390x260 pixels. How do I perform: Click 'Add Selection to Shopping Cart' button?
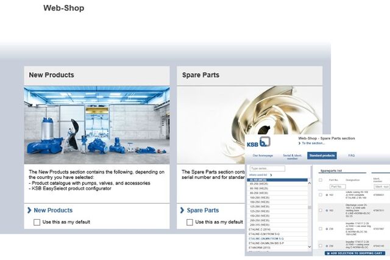click(x=355, y=253)
